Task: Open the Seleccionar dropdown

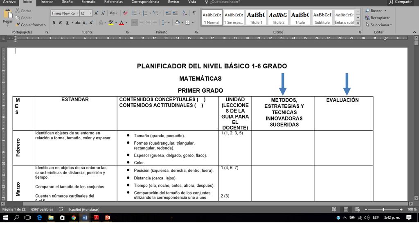Action: [379, 25]
